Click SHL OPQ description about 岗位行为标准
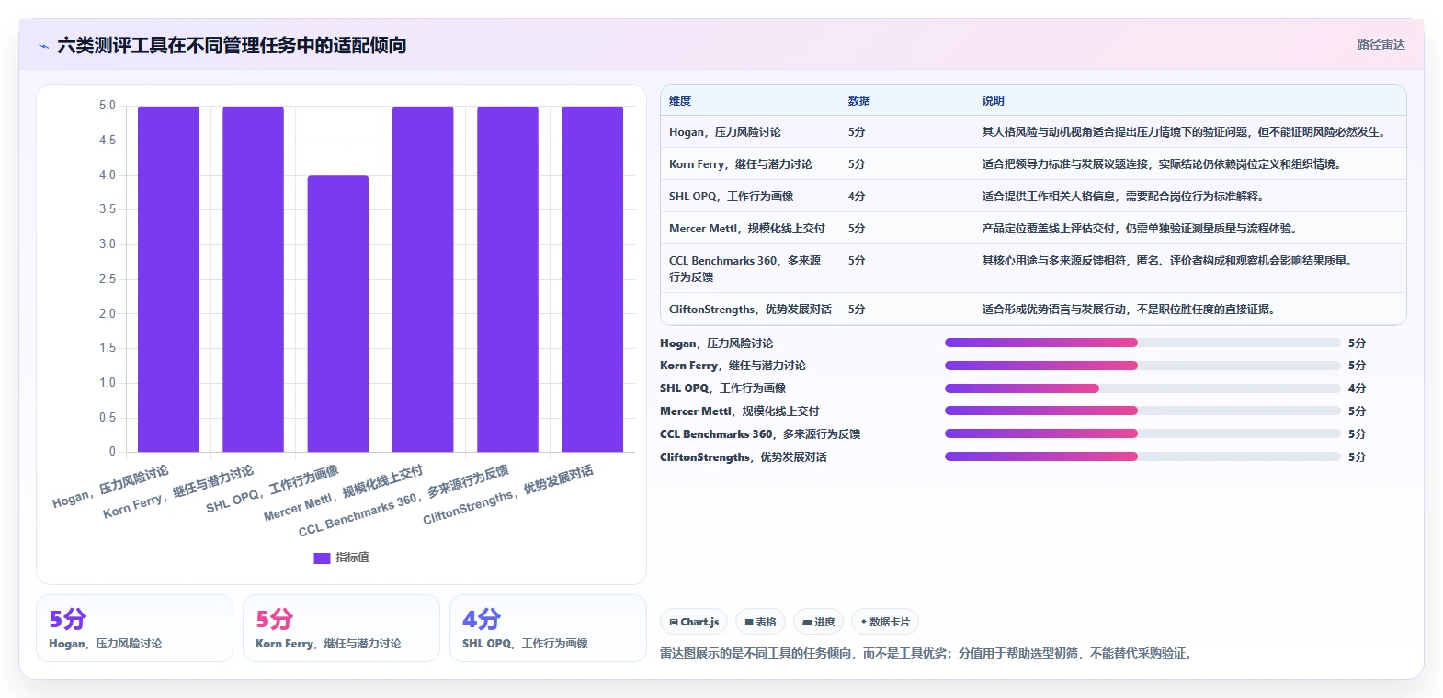Screen dimensions: 1443x698 point(1124,197)
